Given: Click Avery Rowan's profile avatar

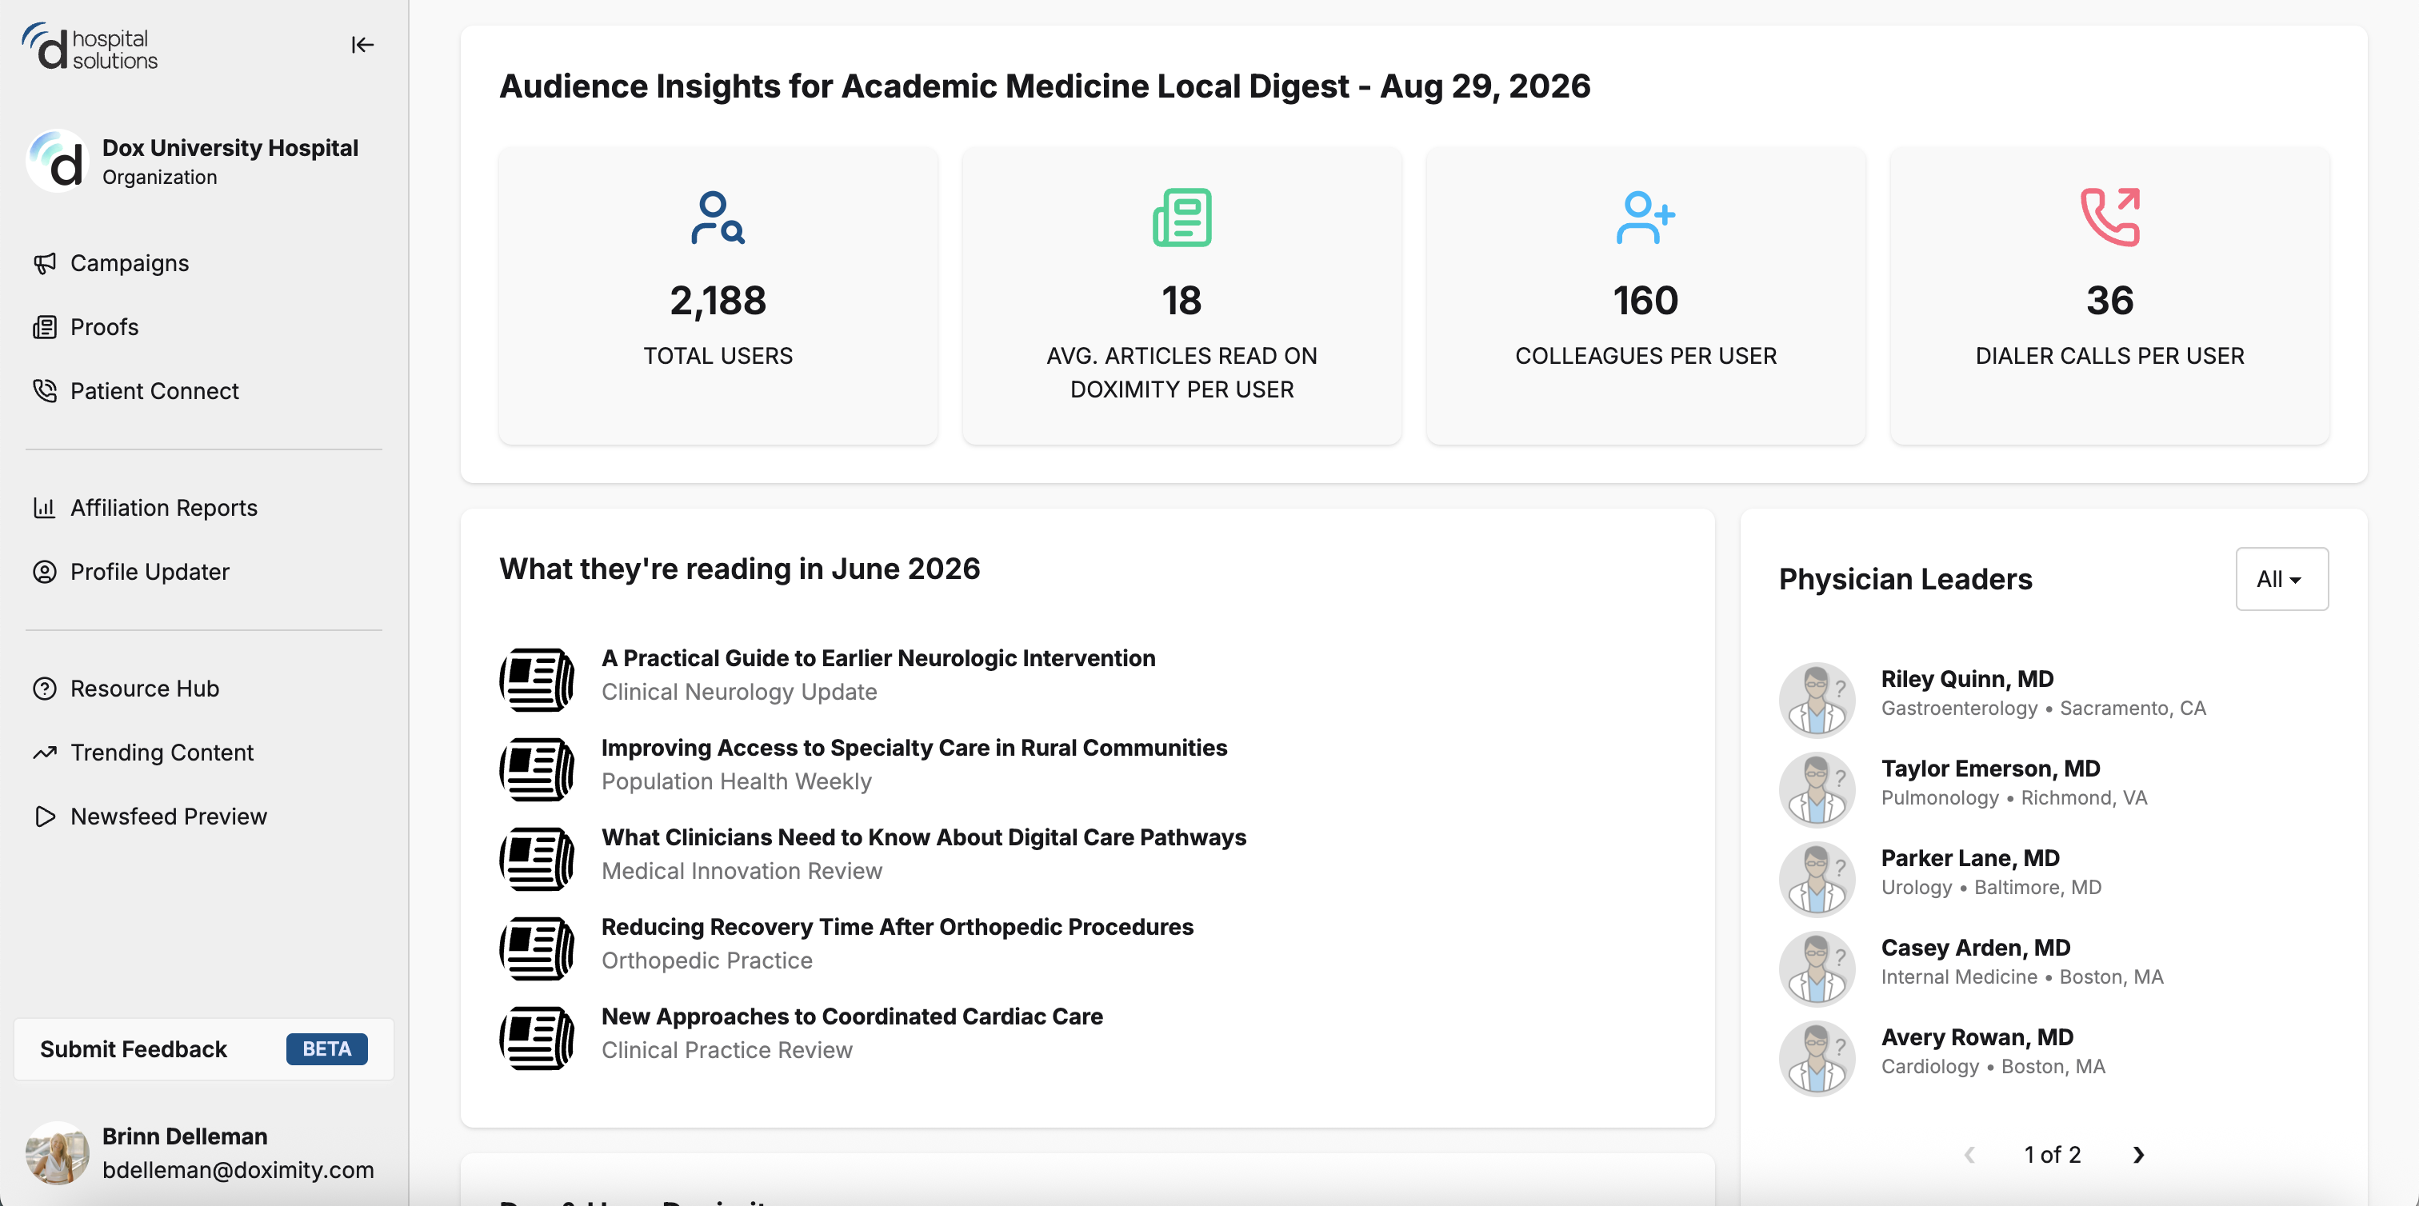Looking at the screenshot, I should click(1816, 1059).
